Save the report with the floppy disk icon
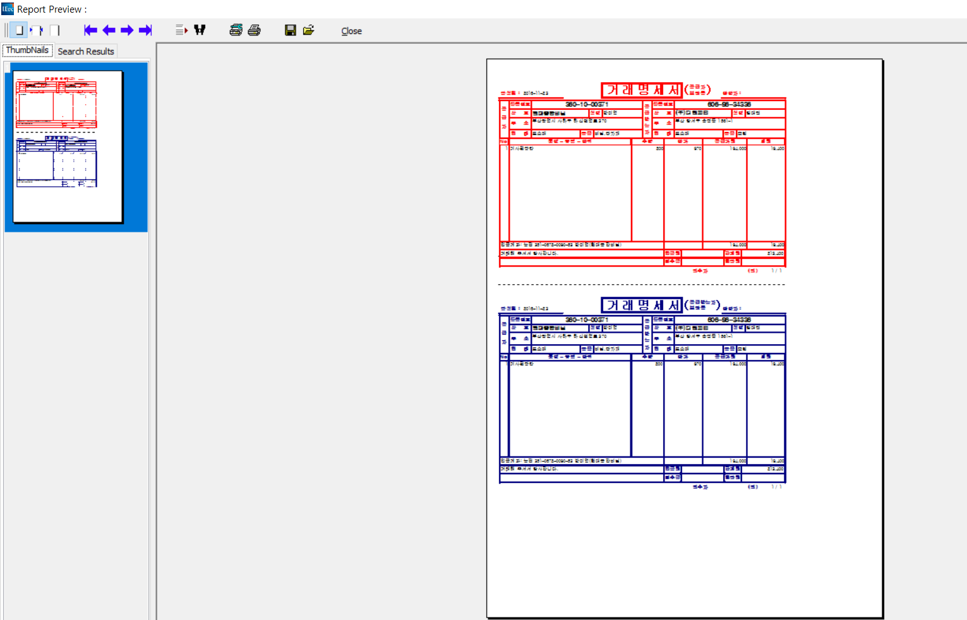The width and height of the screenshot is (967, 620). pos(291,30)
